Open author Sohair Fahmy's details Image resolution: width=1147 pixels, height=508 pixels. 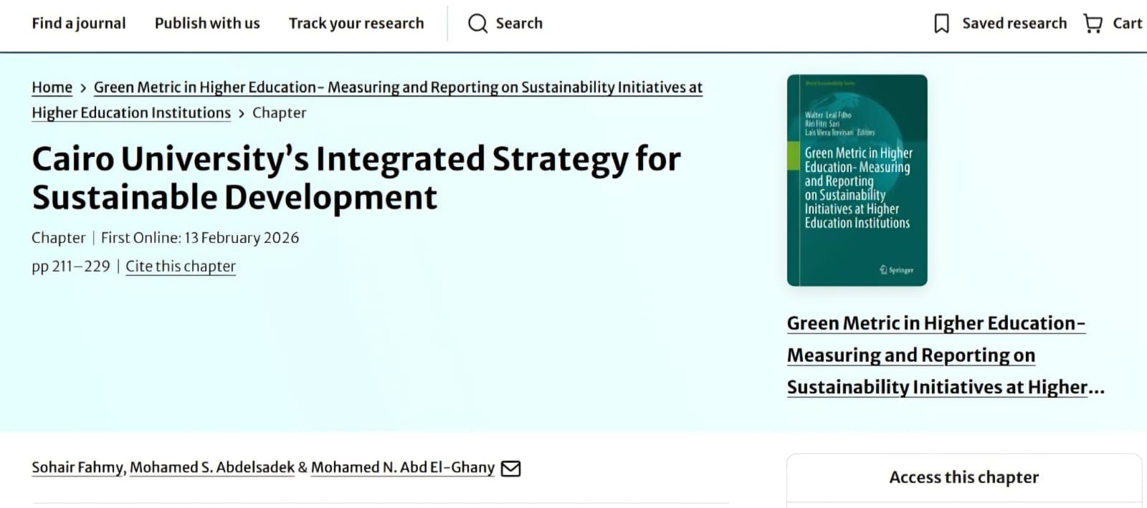[x=77, y=468]
